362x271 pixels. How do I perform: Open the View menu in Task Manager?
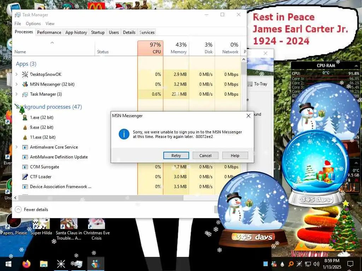50,24
